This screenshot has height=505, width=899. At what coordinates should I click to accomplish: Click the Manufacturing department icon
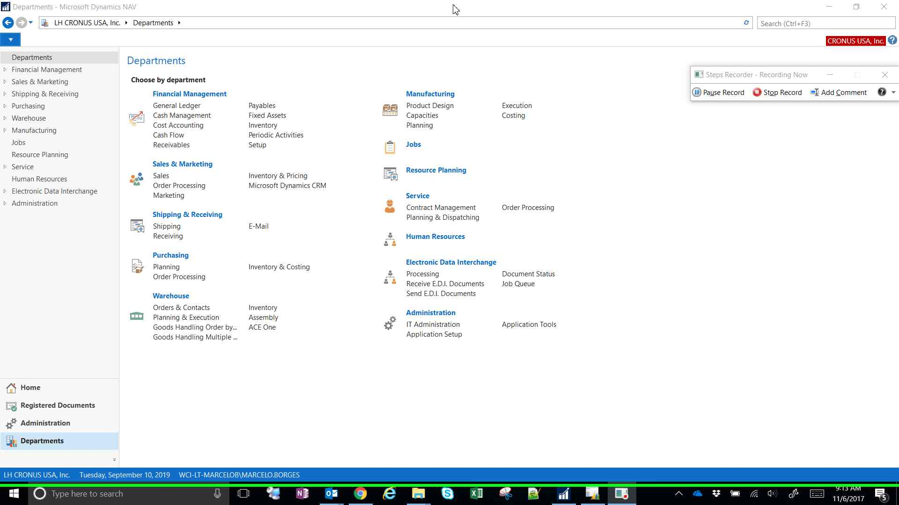pos(390,110)
